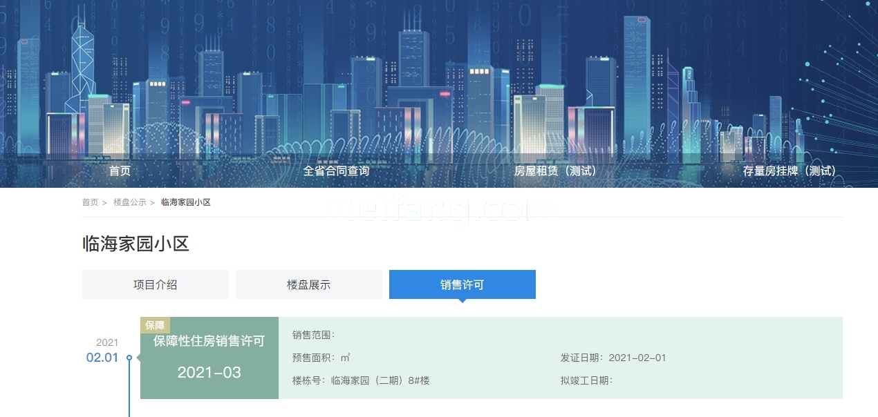Viewport: 878px width, 417px height.
Task: Open the 首页 item in navigation bar
Action: [120, 171]
